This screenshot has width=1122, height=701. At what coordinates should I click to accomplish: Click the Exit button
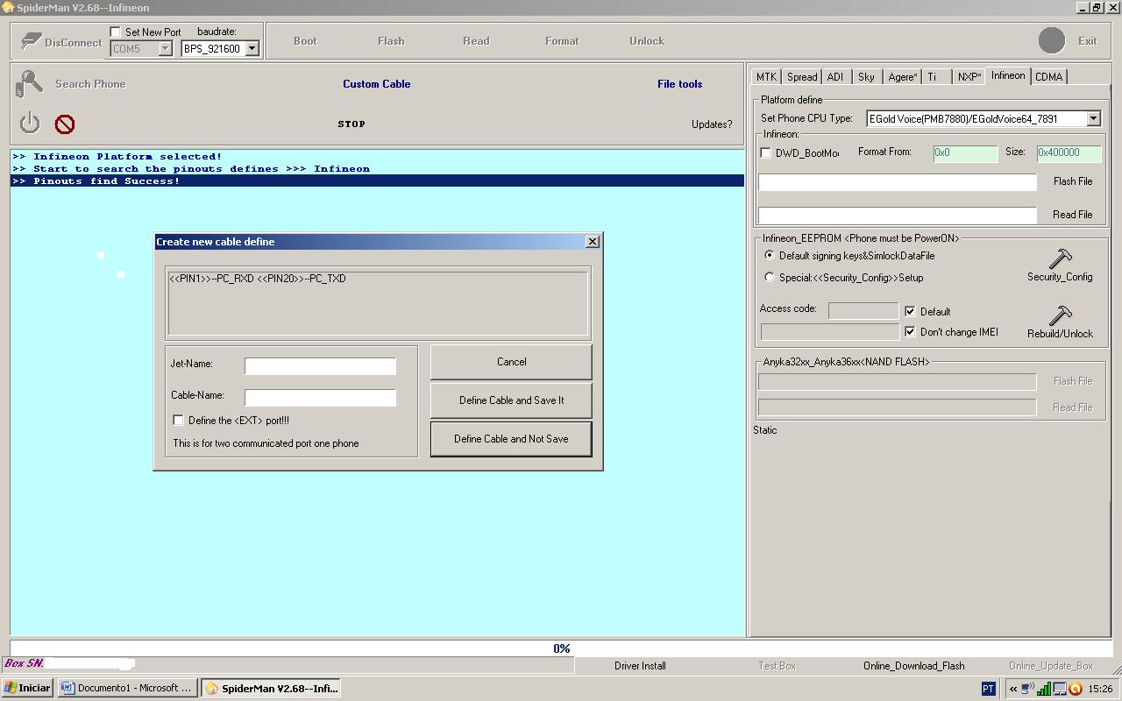1087,41
